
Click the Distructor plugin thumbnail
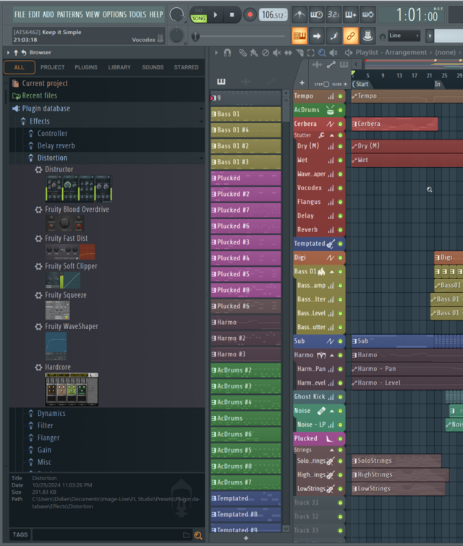point(79,189)
